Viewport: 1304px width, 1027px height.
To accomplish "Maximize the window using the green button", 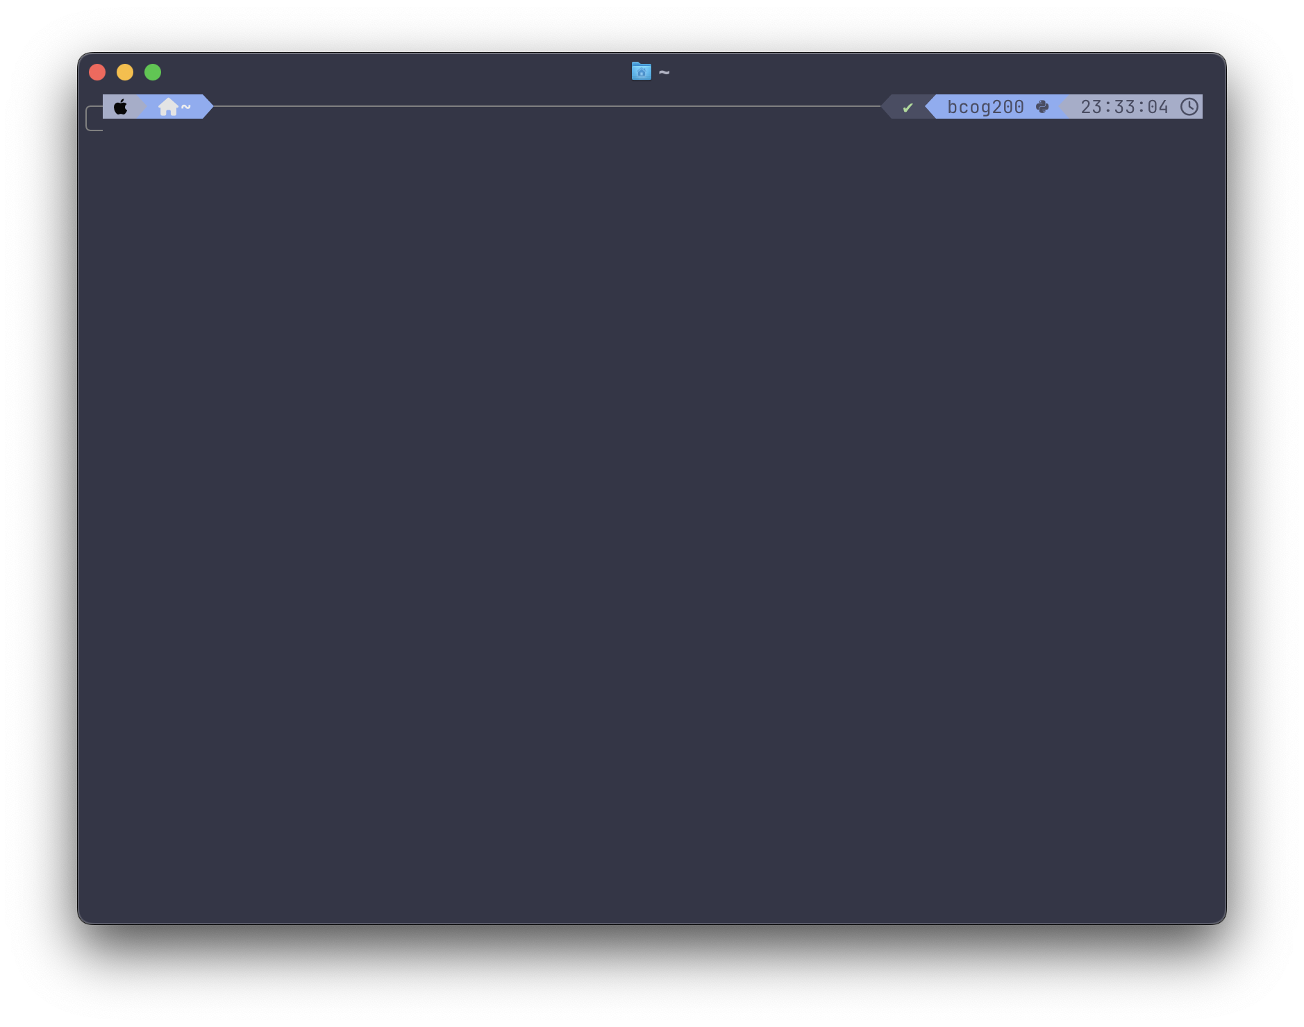I will [x=153, y=72].
